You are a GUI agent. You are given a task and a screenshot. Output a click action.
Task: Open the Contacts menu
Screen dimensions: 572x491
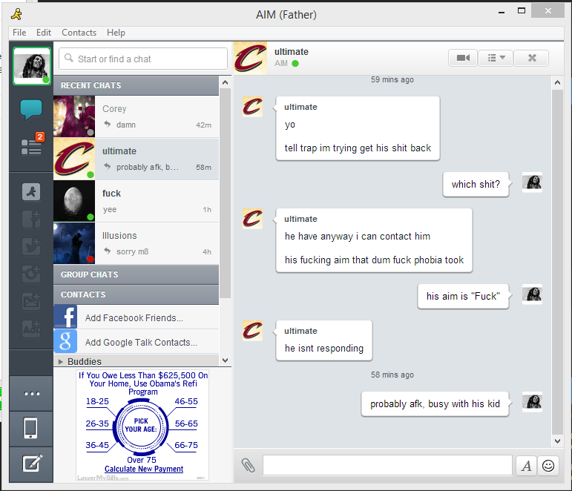tap(79, 33)
